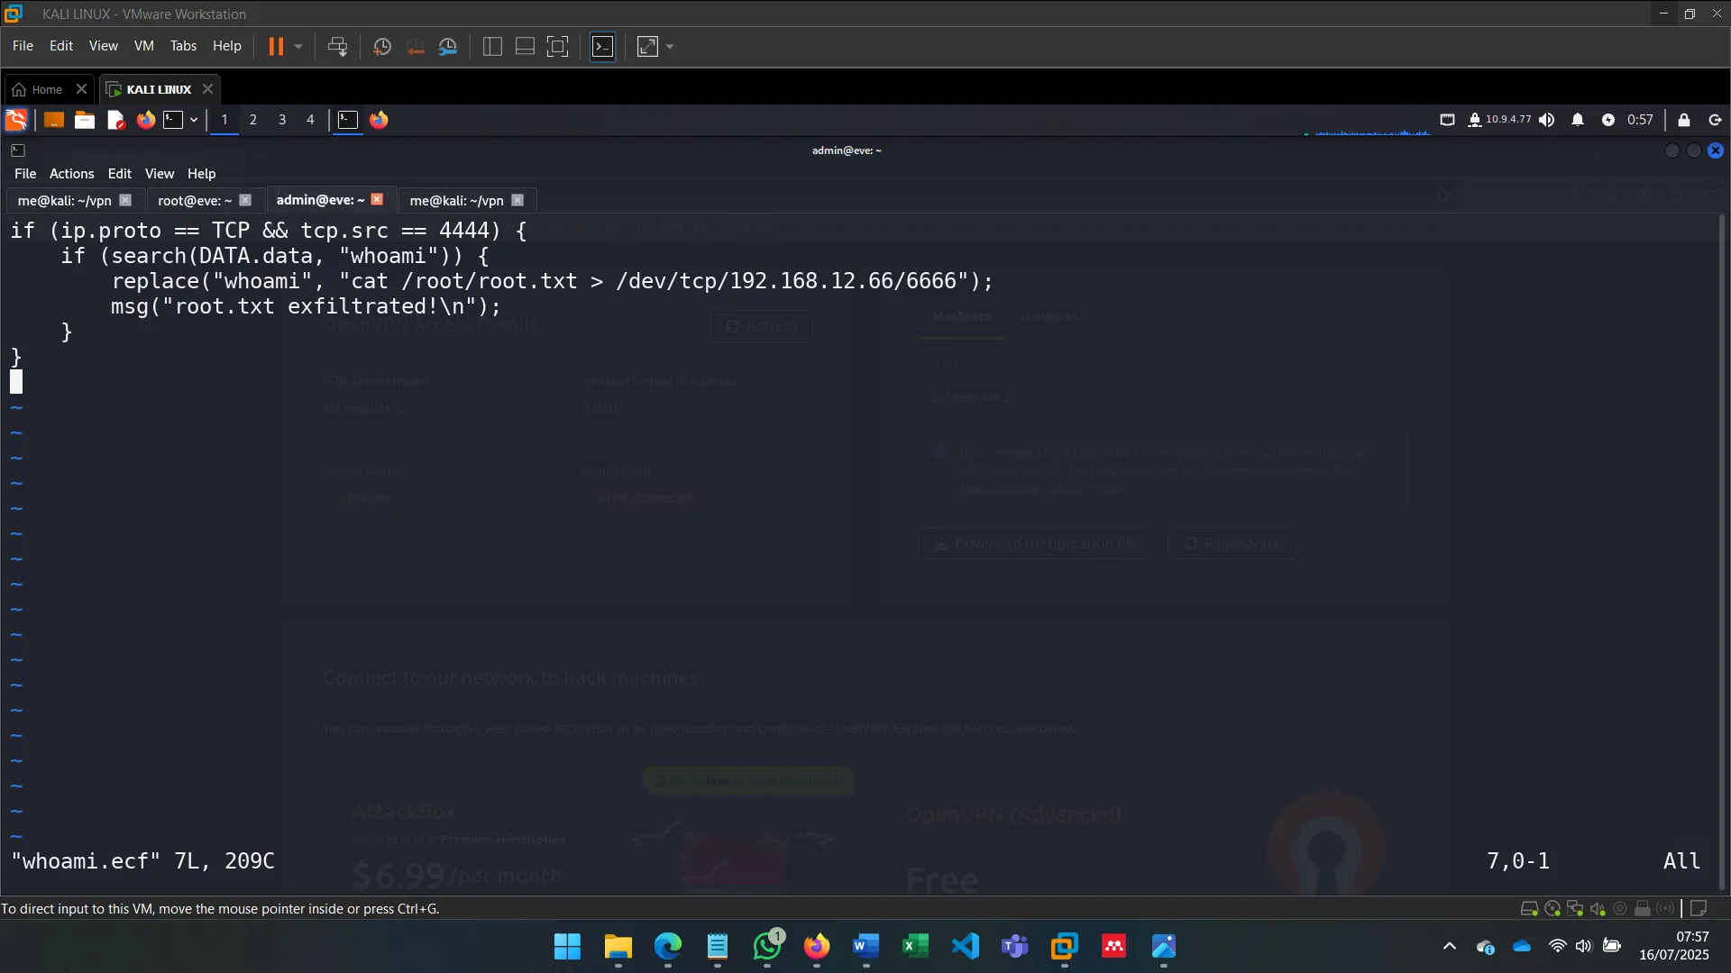Switch to Kali workspace 2

coord(253,119)
